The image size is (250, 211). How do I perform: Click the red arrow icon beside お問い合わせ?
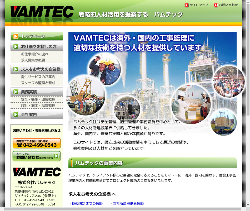[216, 5]
